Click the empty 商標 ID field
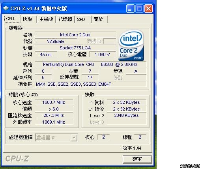 [x=110, y=41]
